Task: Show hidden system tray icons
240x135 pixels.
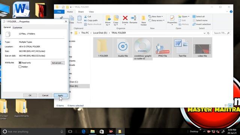Action: [204, 132]
